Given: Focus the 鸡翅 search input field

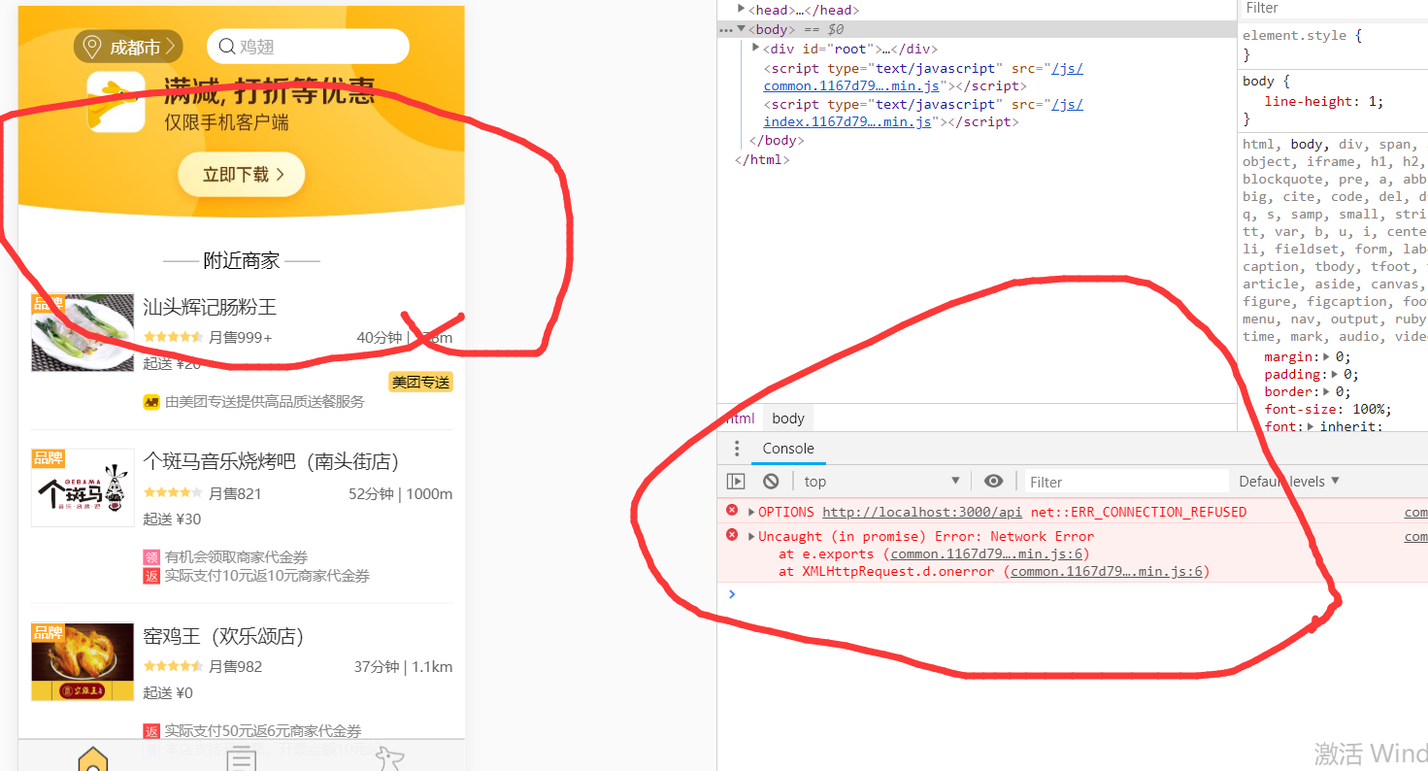Looking at the screenshot, I should (x=308, y=47).
